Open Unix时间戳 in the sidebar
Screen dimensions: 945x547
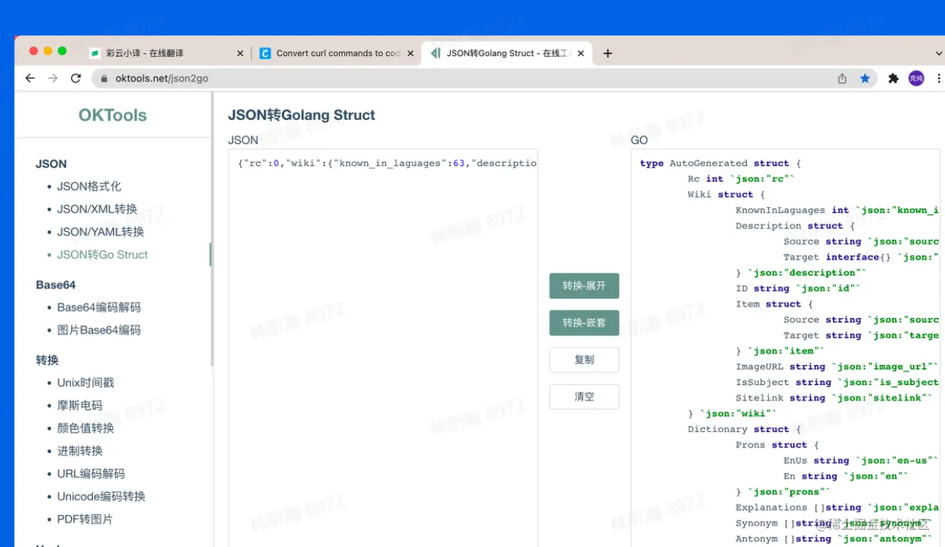(86, 382)
